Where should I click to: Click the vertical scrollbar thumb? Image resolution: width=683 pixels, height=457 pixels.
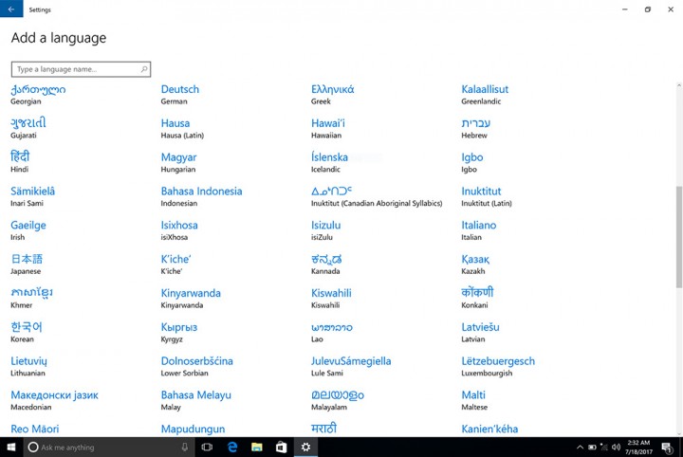tap(678, 237)
